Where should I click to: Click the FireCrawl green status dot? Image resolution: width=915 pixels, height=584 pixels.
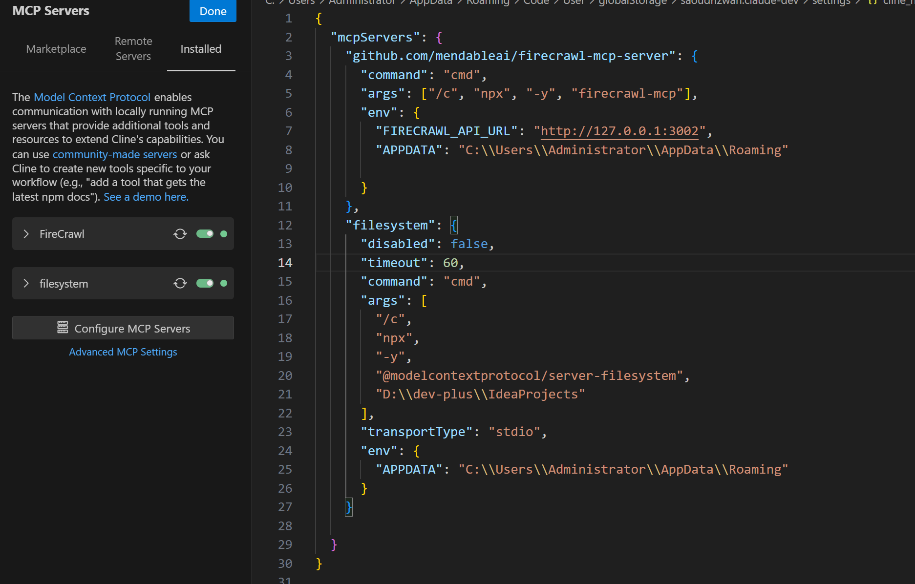pyautogui.click(x=224, y=234)
